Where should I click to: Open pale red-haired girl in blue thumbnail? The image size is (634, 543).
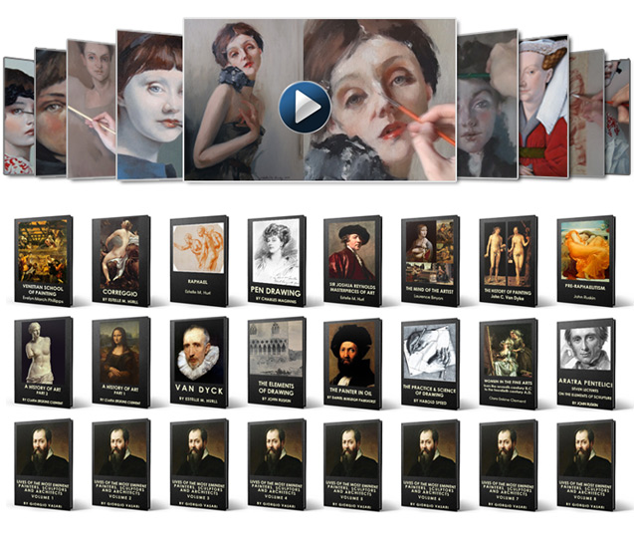pyautogui.click(x=149, y=105)
